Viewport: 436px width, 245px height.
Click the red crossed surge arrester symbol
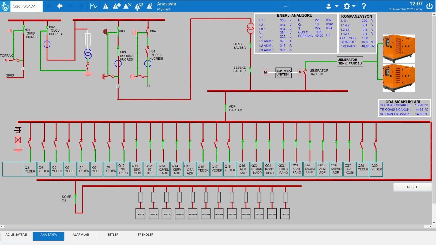tap(18, 140)
